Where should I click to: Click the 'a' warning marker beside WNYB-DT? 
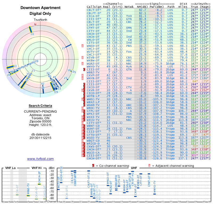coord(82,78)
